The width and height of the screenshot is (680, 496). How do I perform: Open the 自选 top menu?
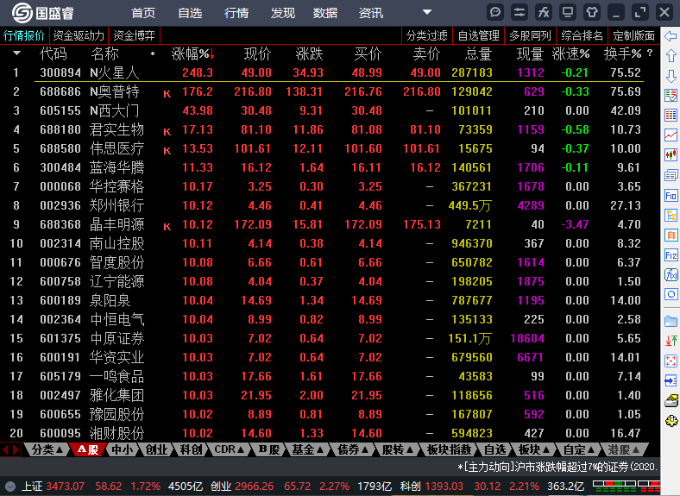tap(190, 13)
